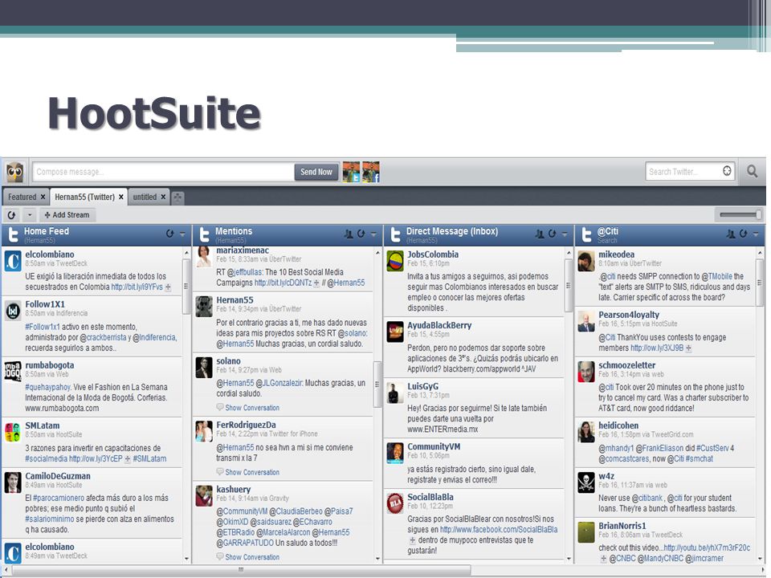Expand the plus beside ow.ly/3XJ9B link
The image size is (771, 578).
click(688, 348)
